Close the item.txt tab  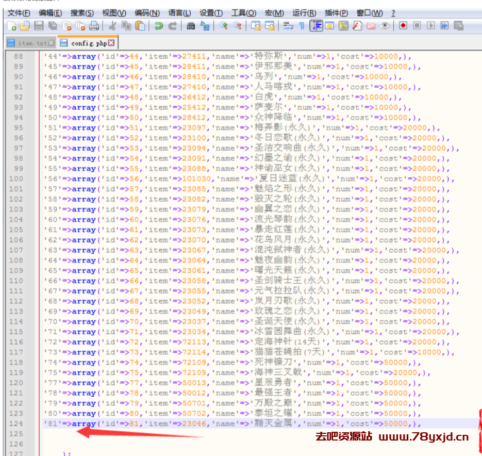[52, 43]
